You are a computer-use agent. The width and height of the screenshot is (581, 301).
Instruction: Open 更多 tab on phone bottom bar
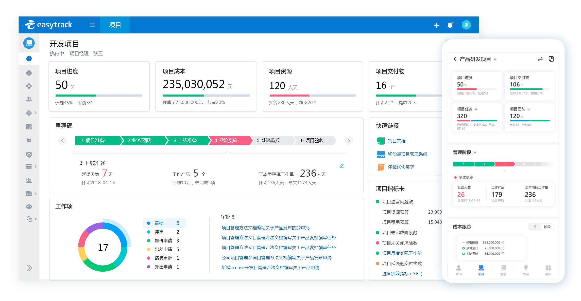[548, 270]
